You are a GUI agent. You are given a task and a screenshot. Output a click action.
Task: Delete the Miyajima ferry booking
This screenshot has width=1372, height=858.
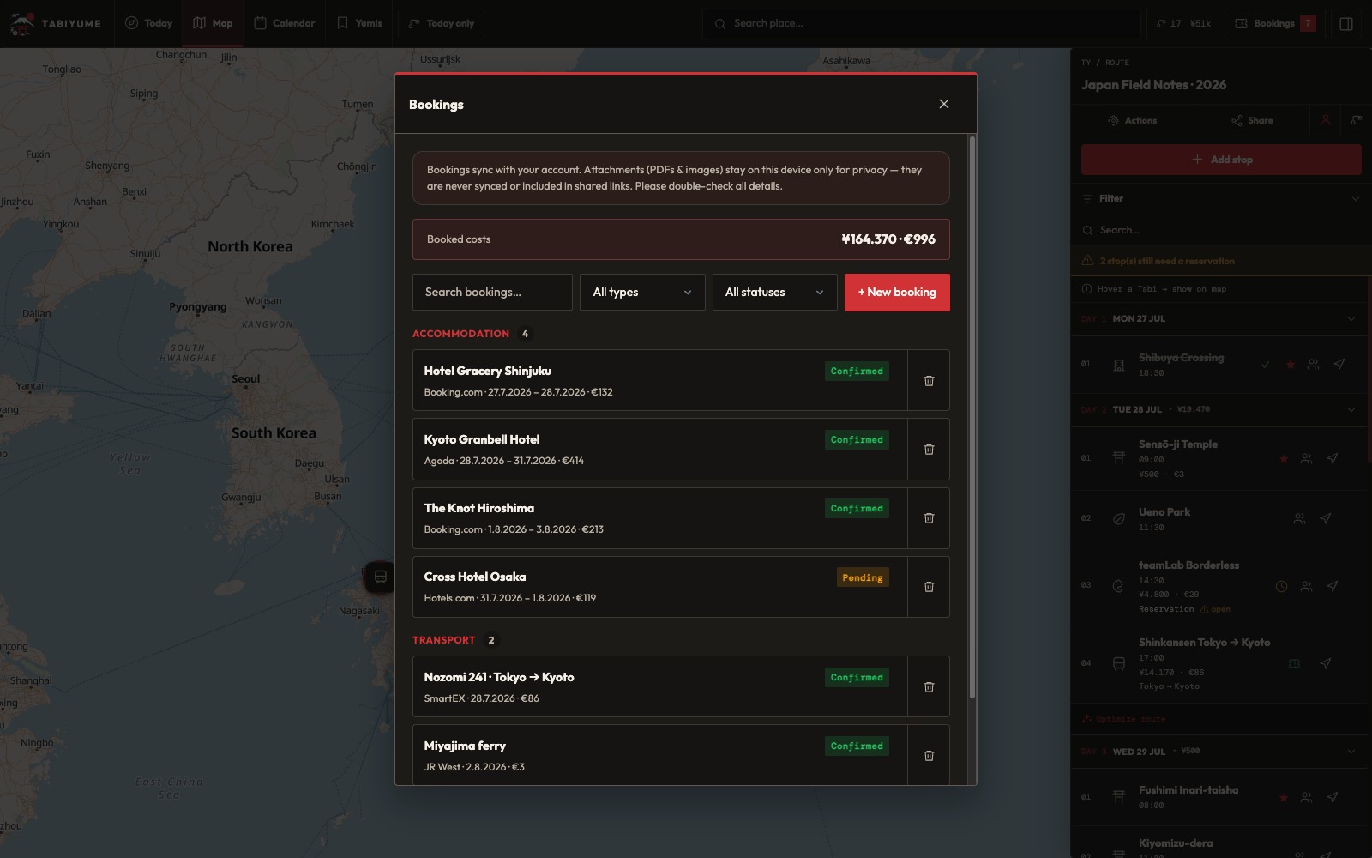[x=929, y=755]
